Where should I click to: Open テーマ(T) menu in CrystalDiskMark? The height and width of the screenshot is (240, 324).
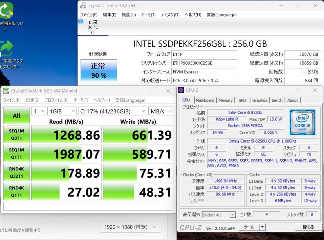tap(81, 100)
